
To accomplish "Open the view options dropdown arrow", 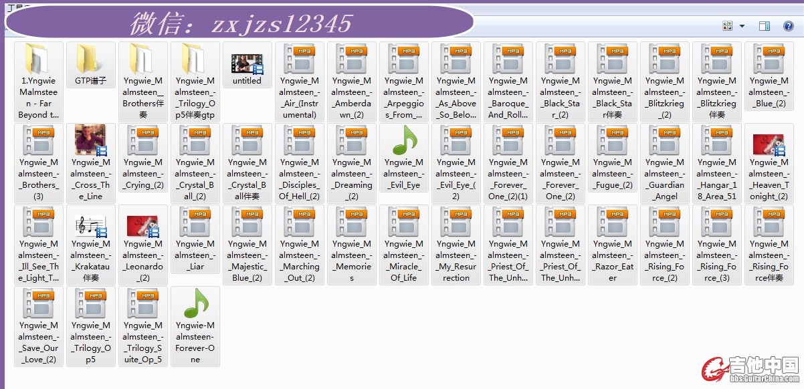I will 742,27.
